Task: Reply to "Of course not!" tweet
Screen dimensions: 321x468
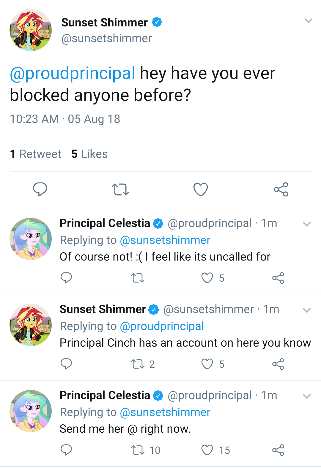Action: pos(66,278)
